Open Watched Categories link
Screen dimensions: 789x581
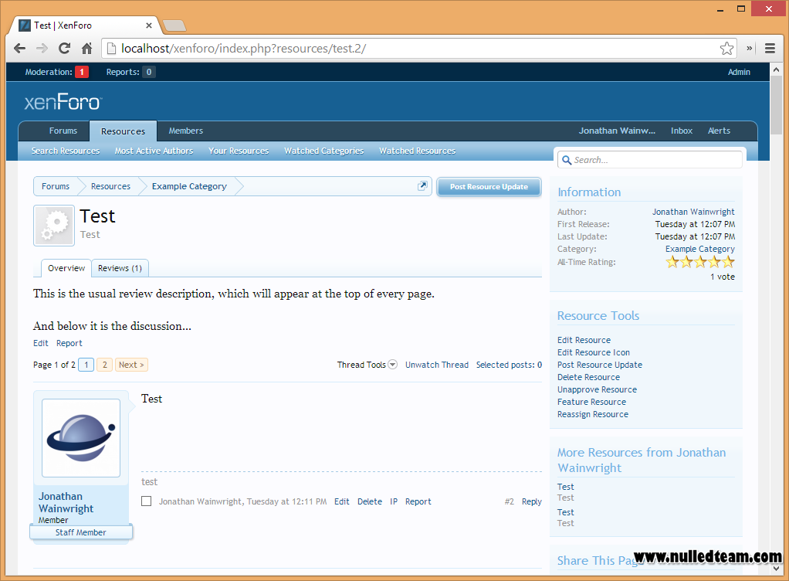tap(324, 151)
